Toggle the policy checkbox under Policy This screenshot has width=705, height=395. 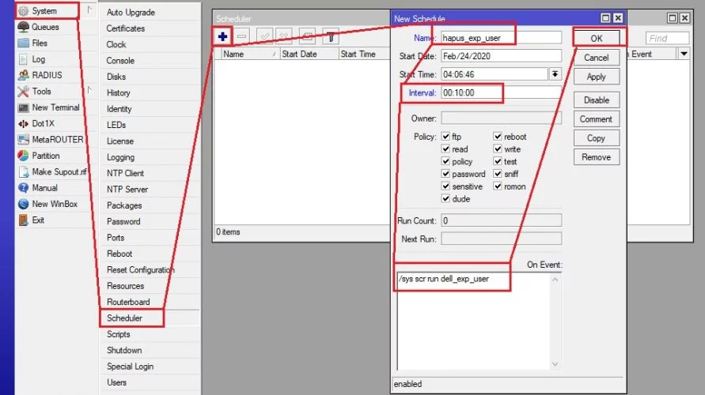(445, 161)
